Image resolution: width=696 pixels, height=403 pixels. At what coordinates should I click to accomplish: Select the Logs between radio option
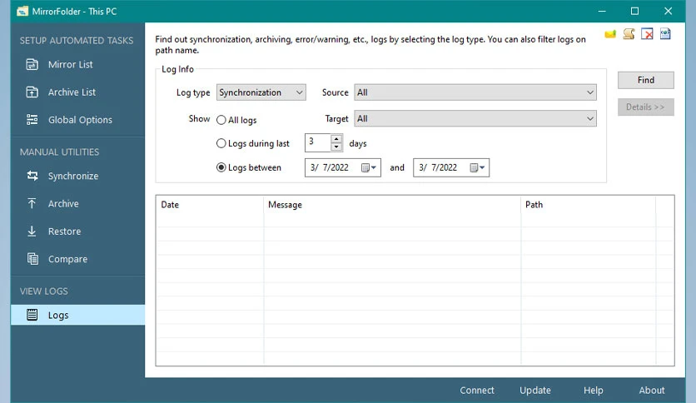pos(221,167)
